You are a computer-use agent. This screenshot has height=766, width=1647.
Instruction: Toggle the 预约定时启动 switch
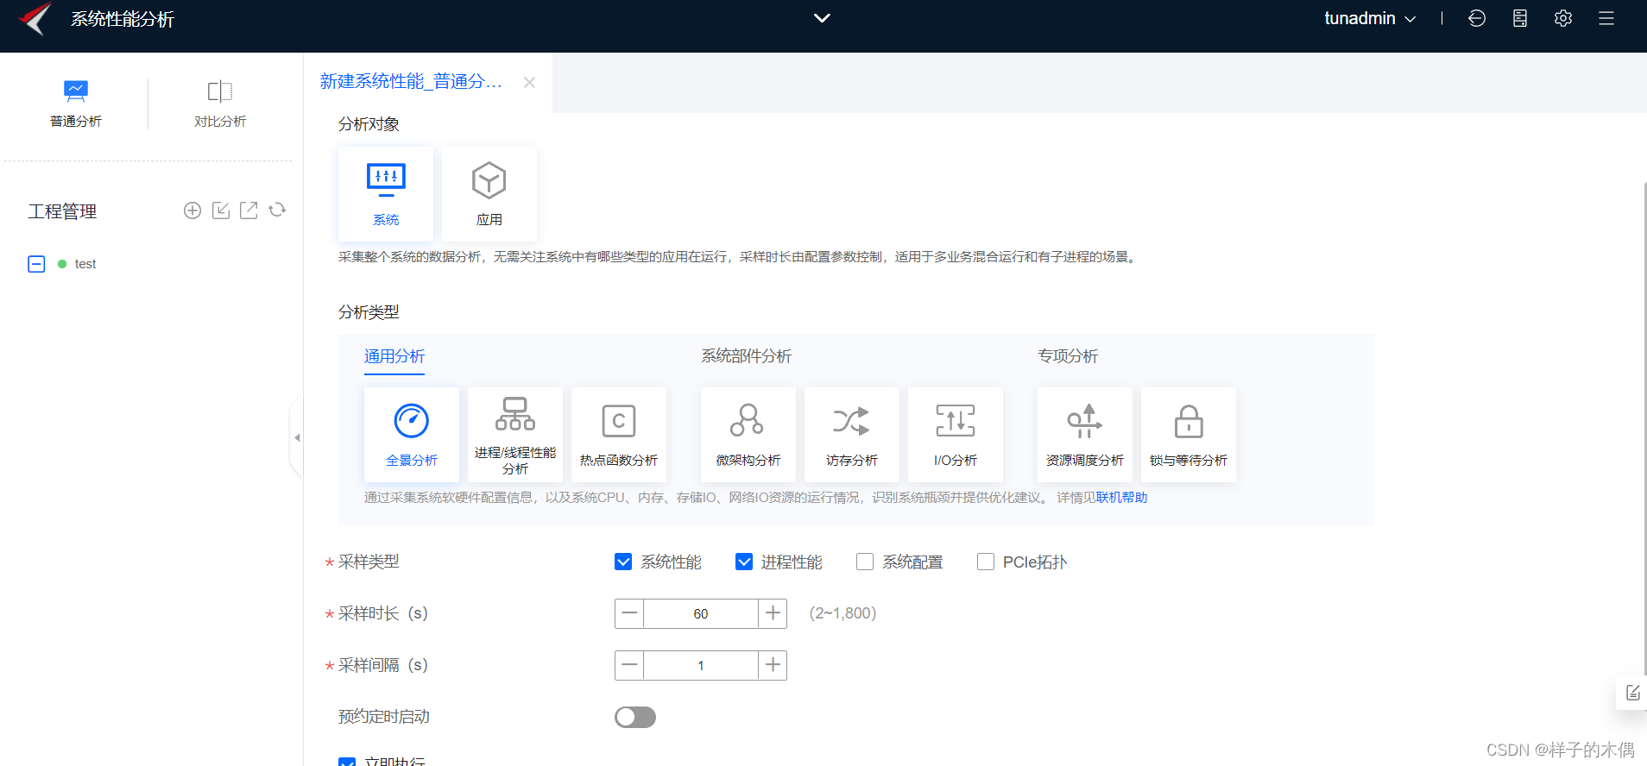click(x=635, y=717)
